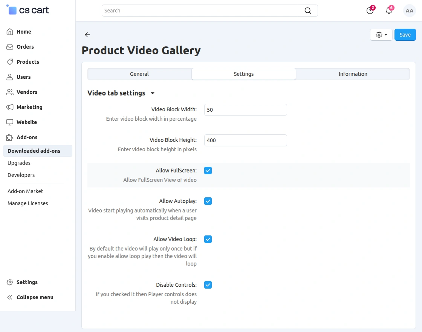Select Downloaded add-ons in sidebar
Viewport: 422px width, 332px height.
click(38, 151)
